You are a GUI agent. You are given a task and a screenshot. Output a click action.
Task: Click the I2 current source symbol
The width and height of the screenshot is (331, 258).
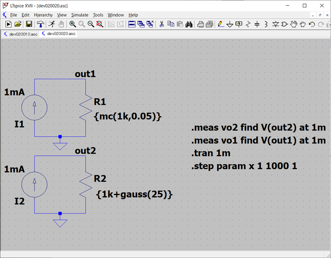34,185
